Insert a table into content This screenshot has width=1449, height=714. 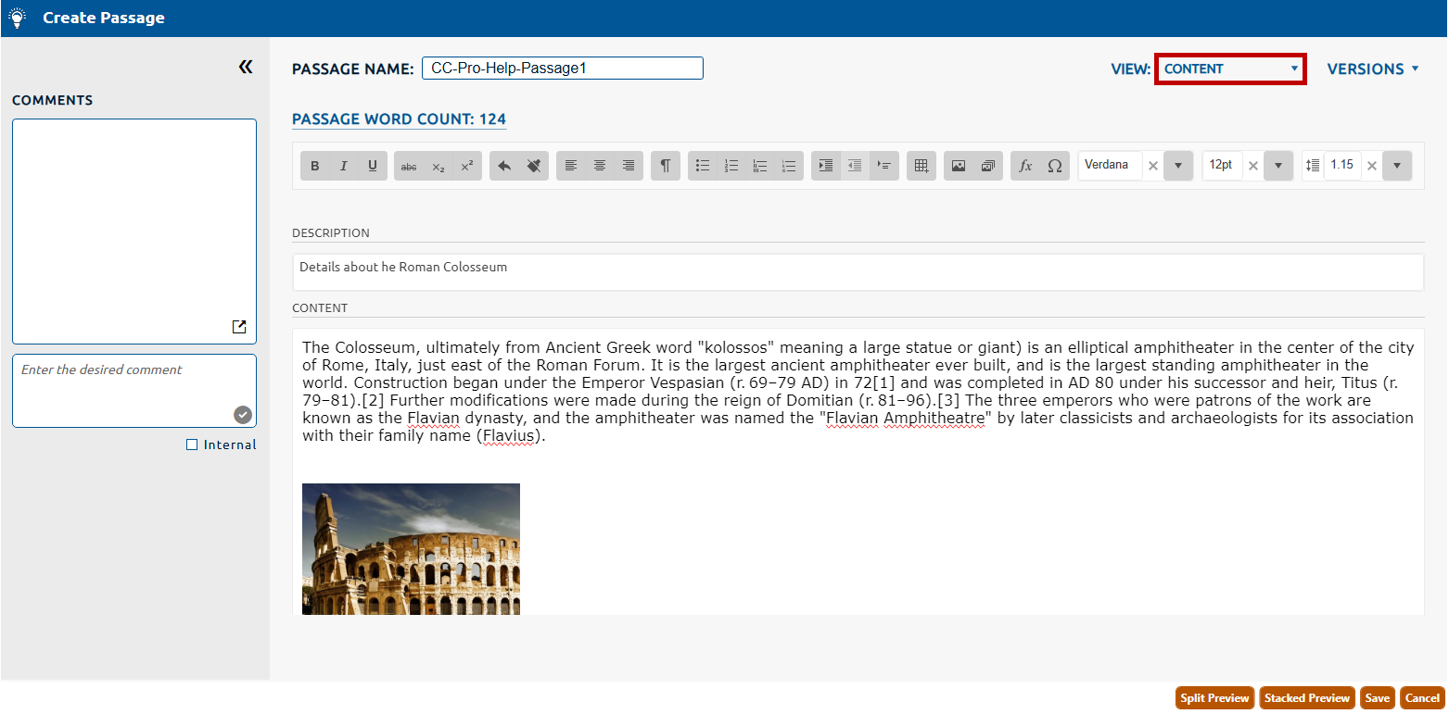[x=922, y=166]
